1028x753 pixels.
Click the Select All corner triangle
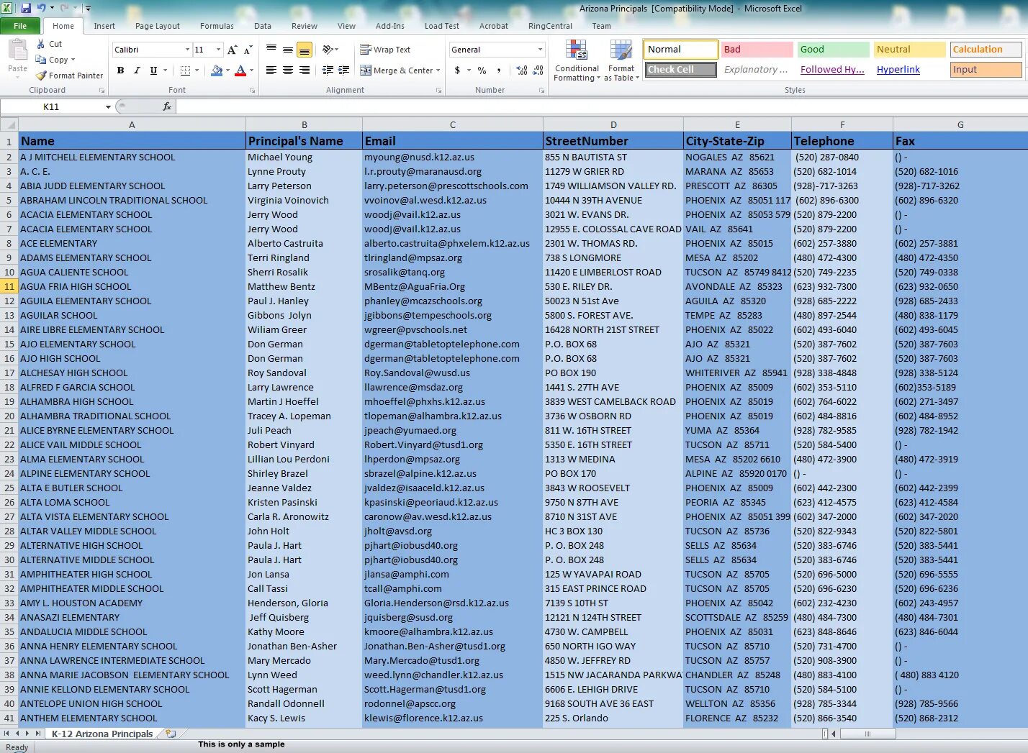[9, 125]
